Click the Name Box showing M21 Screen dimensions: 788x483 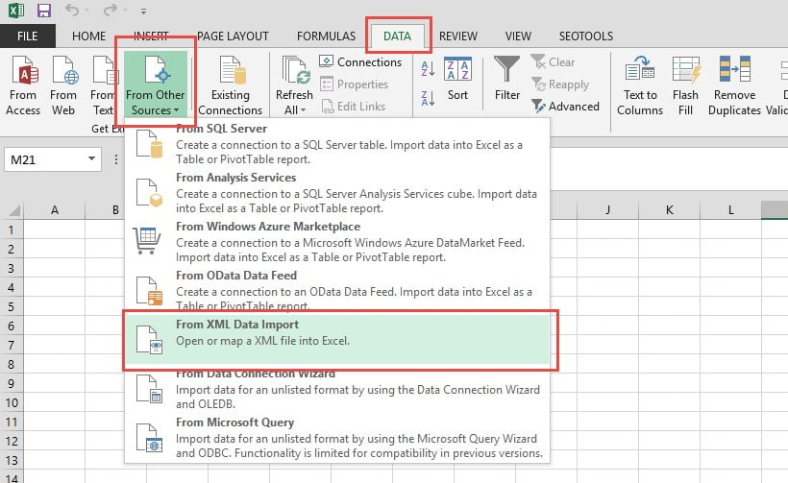(44, 159)
